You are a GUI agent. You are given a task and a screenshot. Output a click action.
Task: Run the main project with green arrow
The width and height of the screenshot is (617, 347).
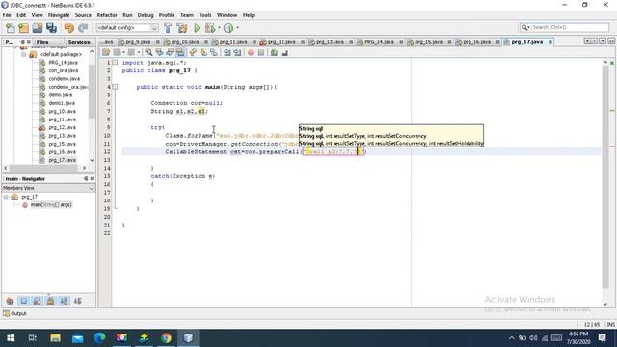[x=197, y=28]
